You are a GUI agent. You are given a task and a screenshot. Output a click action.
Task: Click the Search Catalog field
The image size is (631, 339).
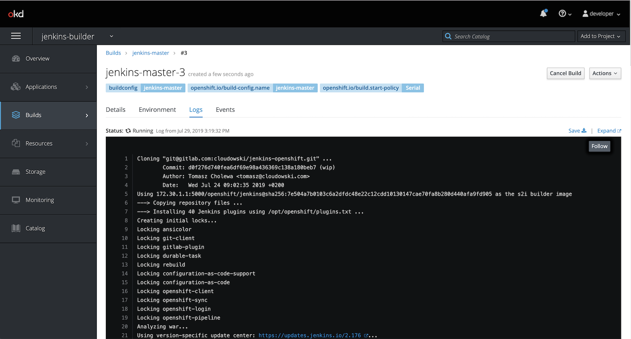509,36
